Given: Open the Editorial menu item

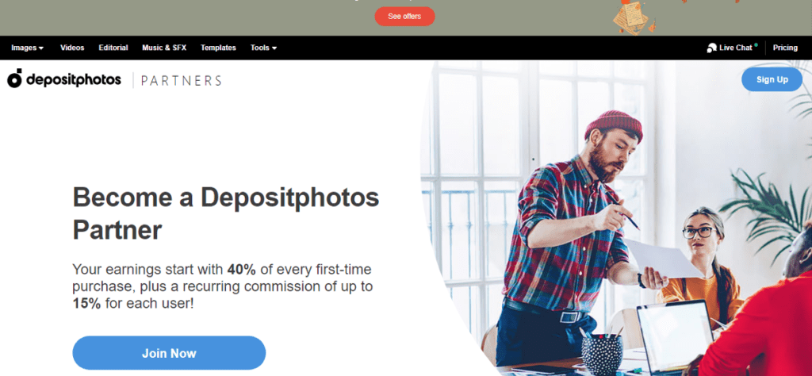Looking at the screenshot, I should click(113, 48).
